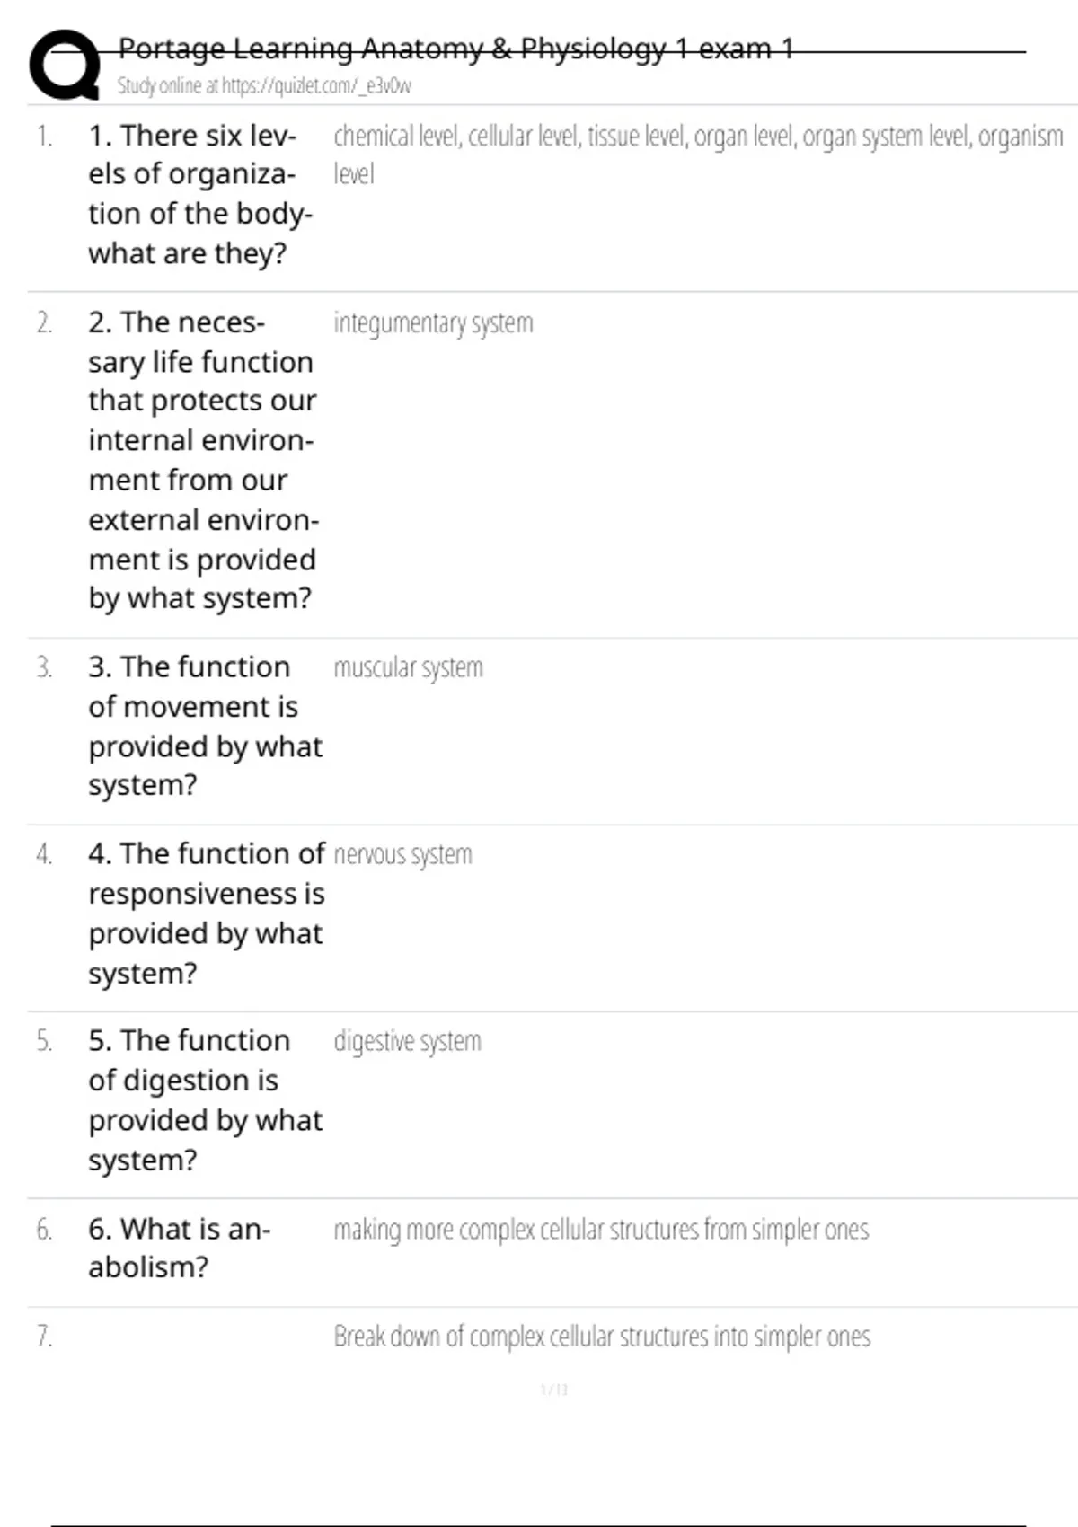The image size is (1078, 1527).
Task: Select the nervous system answer
Action: 402,855
